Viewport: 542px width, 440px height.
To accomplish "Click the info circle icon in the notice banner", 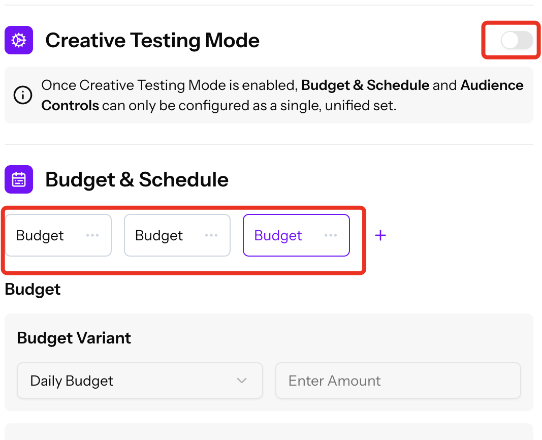I will [22, 95].
